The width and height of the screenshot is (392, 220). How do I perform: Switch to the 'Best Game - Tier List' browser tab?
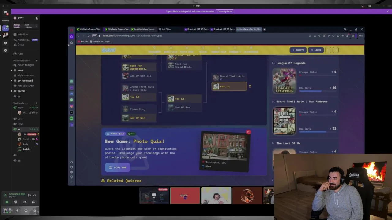coord(249,29)
